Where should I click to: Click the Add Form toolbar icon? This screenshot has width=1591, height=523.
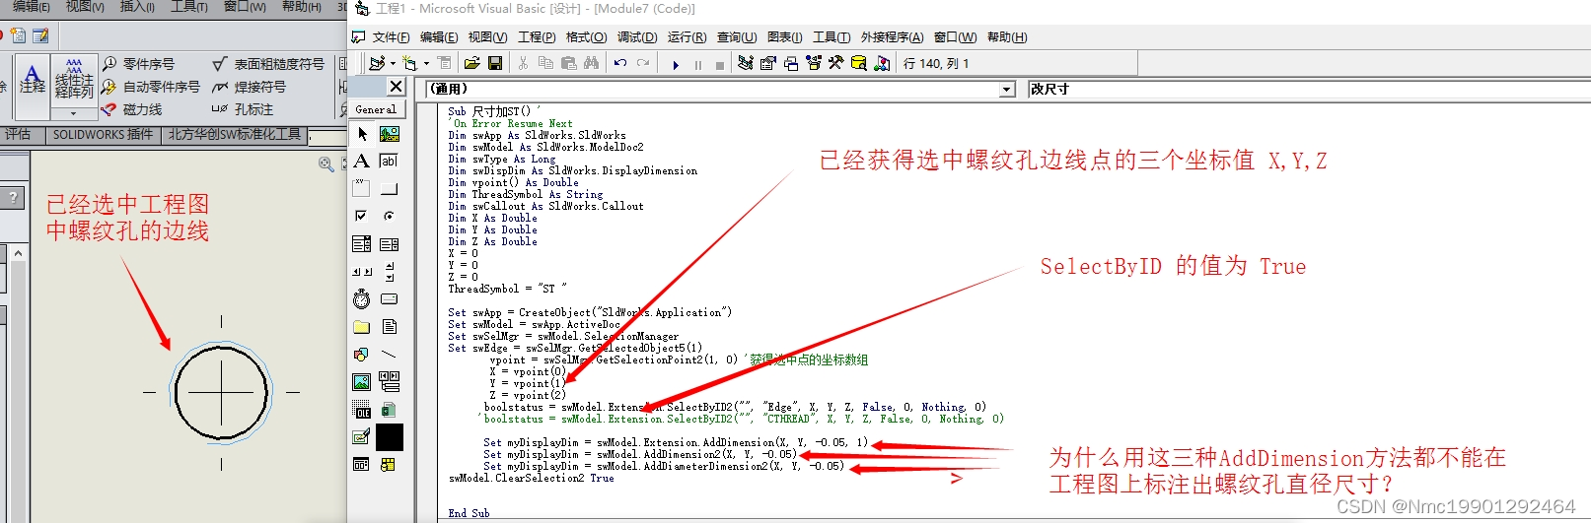pyautogui.click(x=409, y=63)
